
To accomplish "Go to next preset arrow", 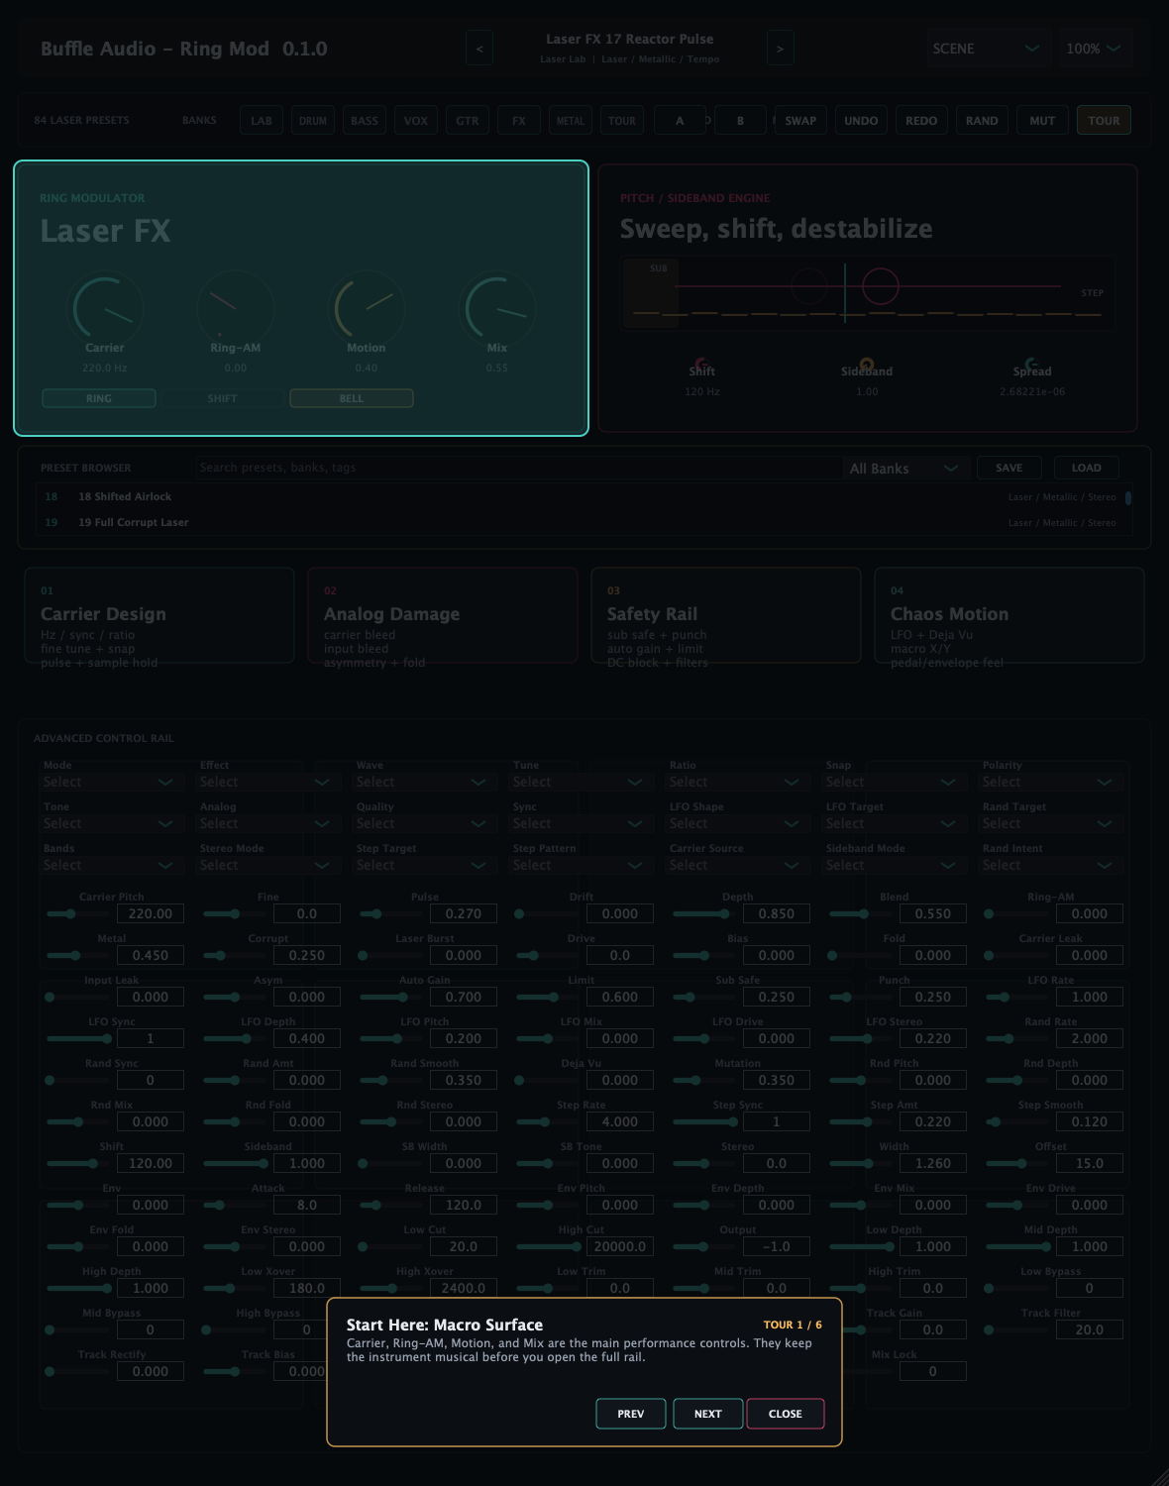I will tap(780, 49).
